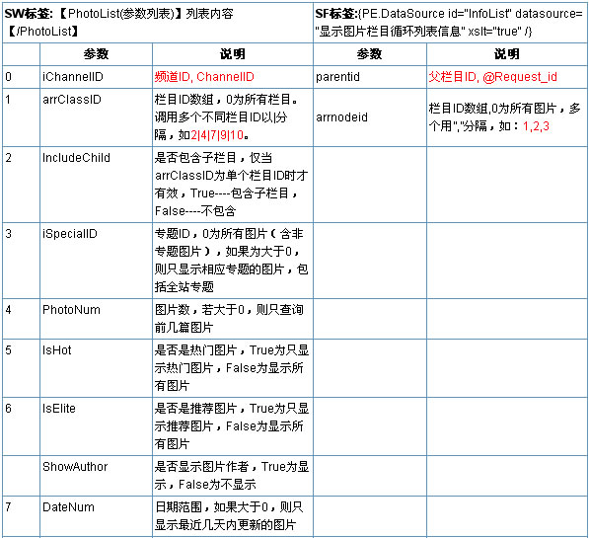This screenshot has width=589, height=538.
Task: Click the arrnodeid parameter cell
Action: [370, 117]
